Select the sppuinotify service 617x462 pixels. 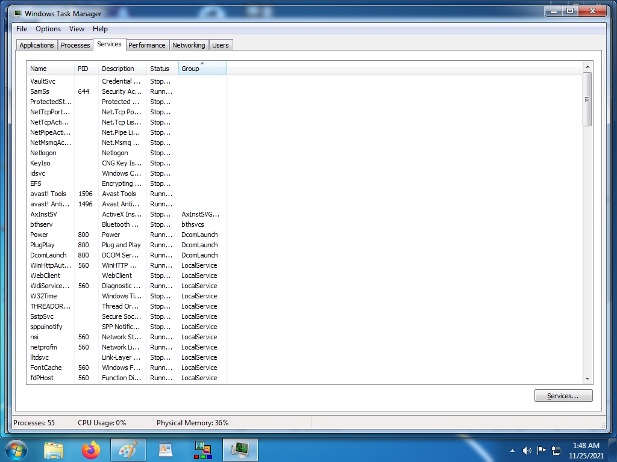pyautogui.click(x=46, y=327)
